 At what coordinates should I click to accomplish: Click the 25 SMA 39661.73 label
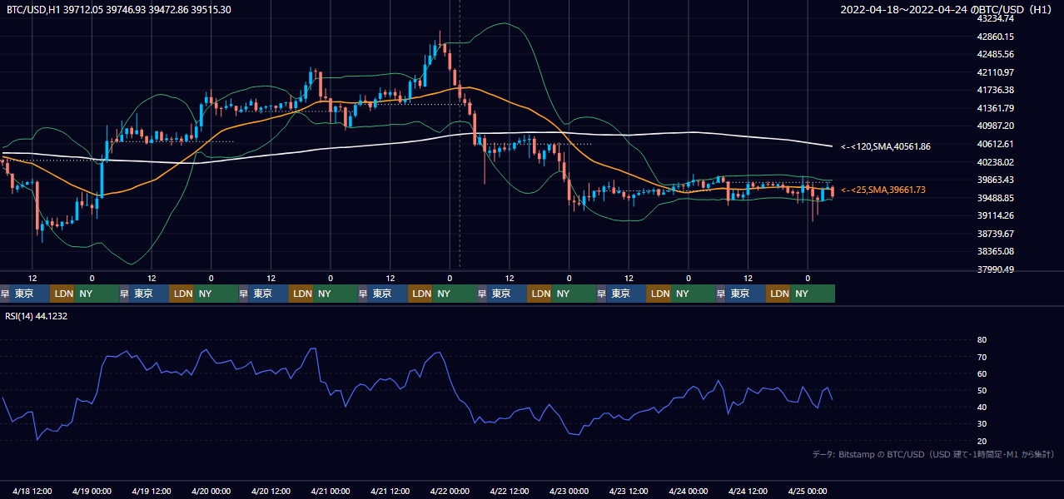(x=883, y=190)
